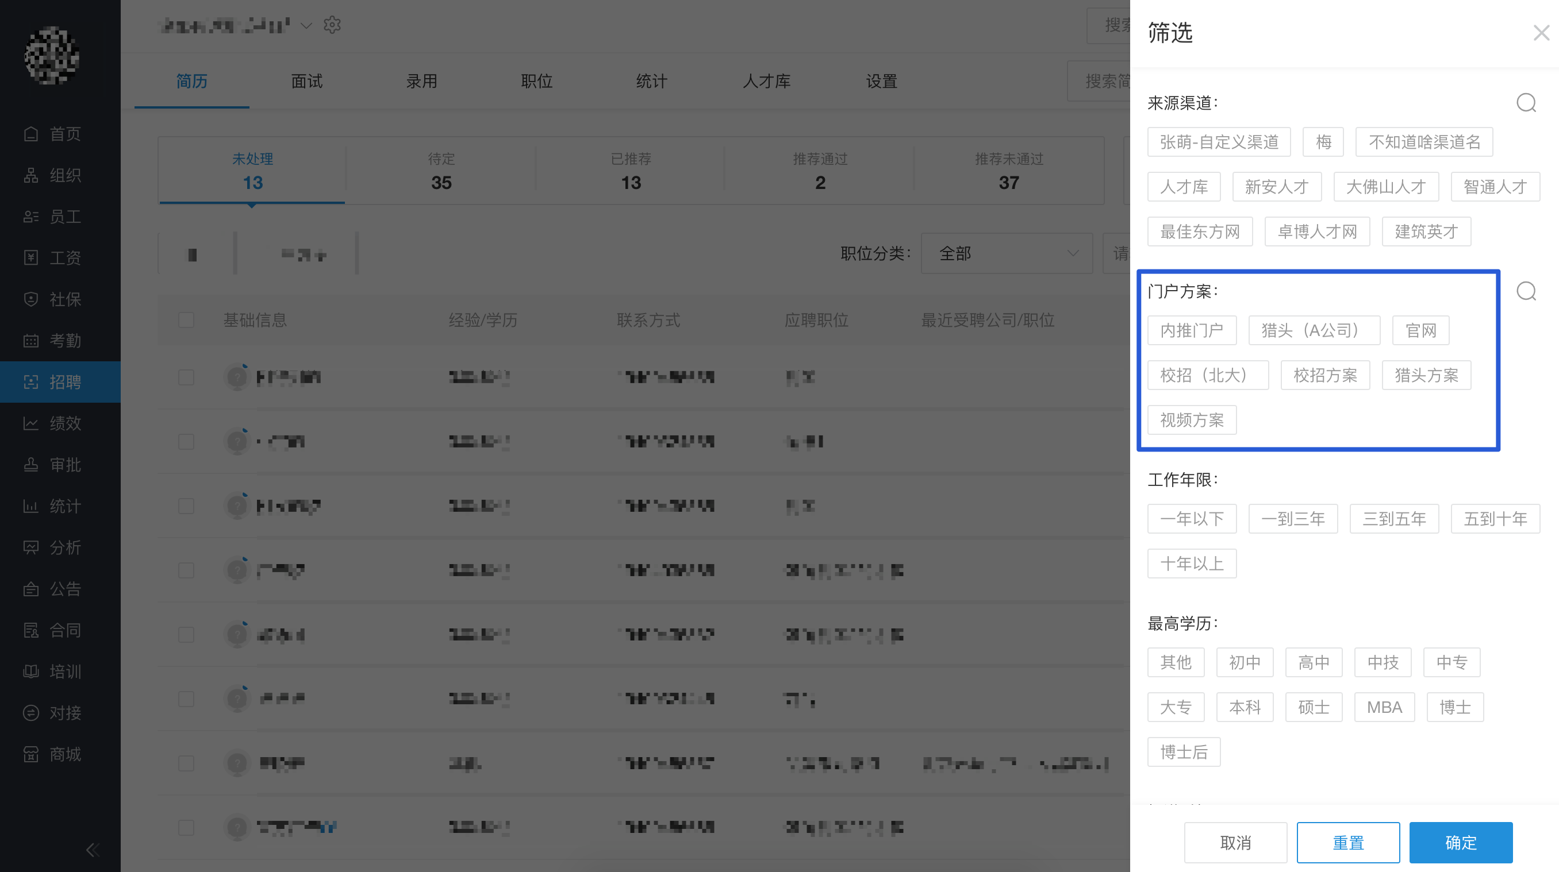Select the 推荐通过 2 status tab
This screenshot has width=1559, height=872.
pyautogui.click(x=820, y=171)
